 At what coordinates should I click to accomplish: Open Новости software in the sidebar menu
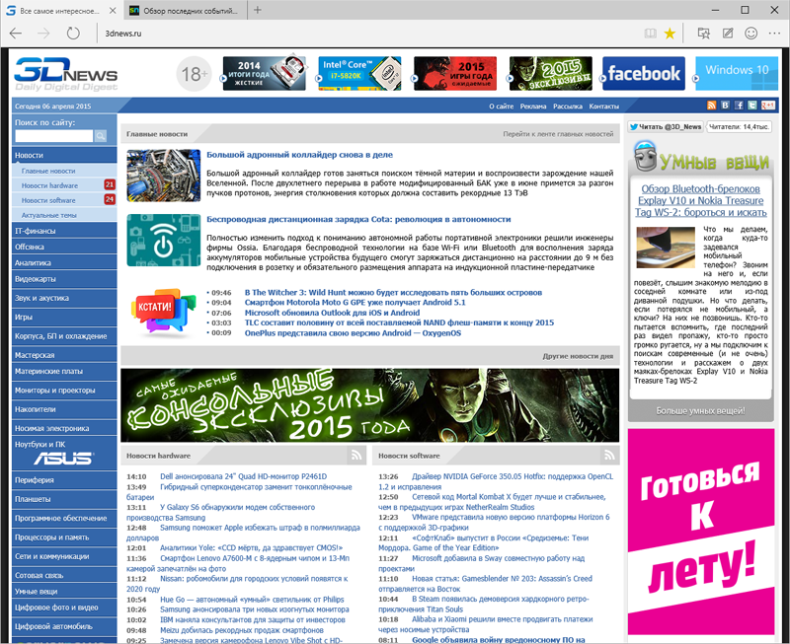tap(64, 200)
